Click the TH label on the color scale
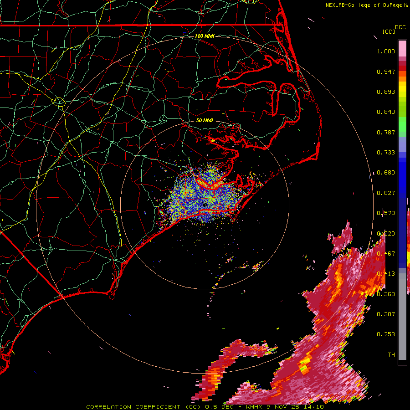Image resolution: width=410 pixels, height=410 pixels. point(391,355)
